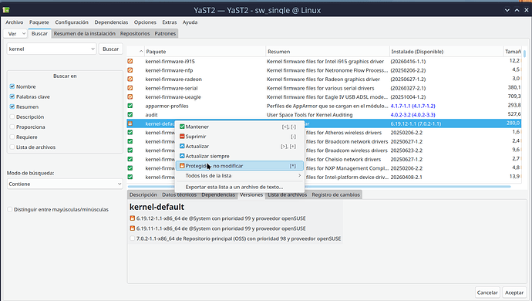The width and height of the screenshot is (532, 301).
Task: Open the Registro de cambios tab
Action: point(335,194)
